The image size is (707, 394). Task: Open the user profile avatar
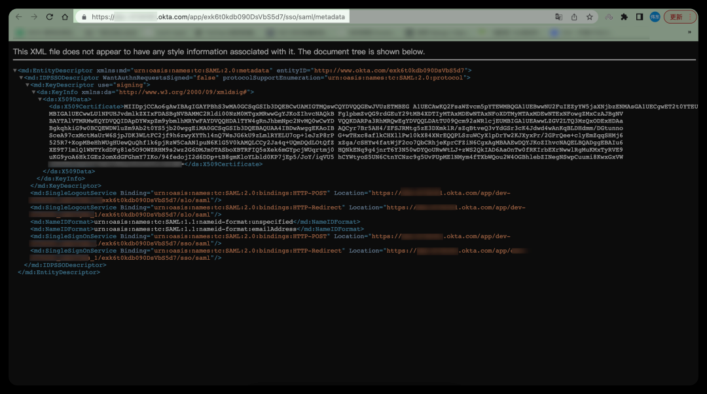(x=655, y=17)
